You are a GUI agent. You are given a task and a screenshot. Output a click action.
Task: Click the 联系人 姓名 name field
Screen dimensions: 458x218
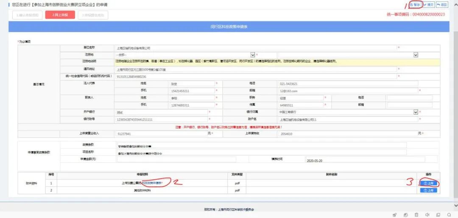tap(192, 98)
